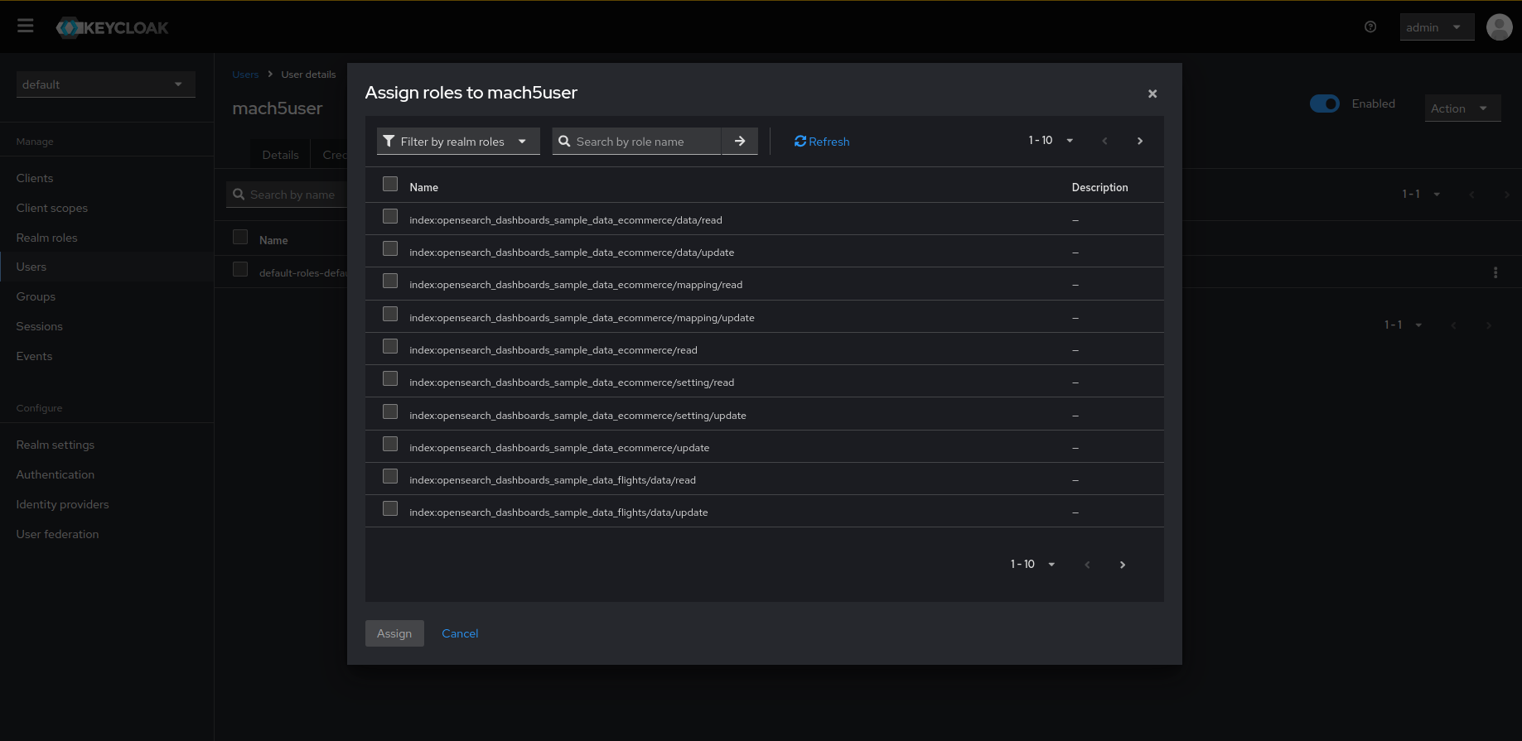Check the sample_data_flights/data/update role
Viewport: 1522px width, 741px height.
point(390,508)
